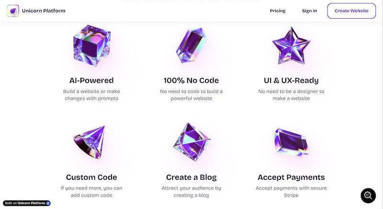Click the verified badge in Built on label
The height and width of the screenshot is (209, 383).
(48, 203)
